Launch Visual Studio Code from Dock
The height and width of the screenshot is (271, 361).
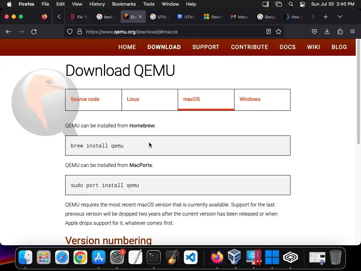coord(191,257)
